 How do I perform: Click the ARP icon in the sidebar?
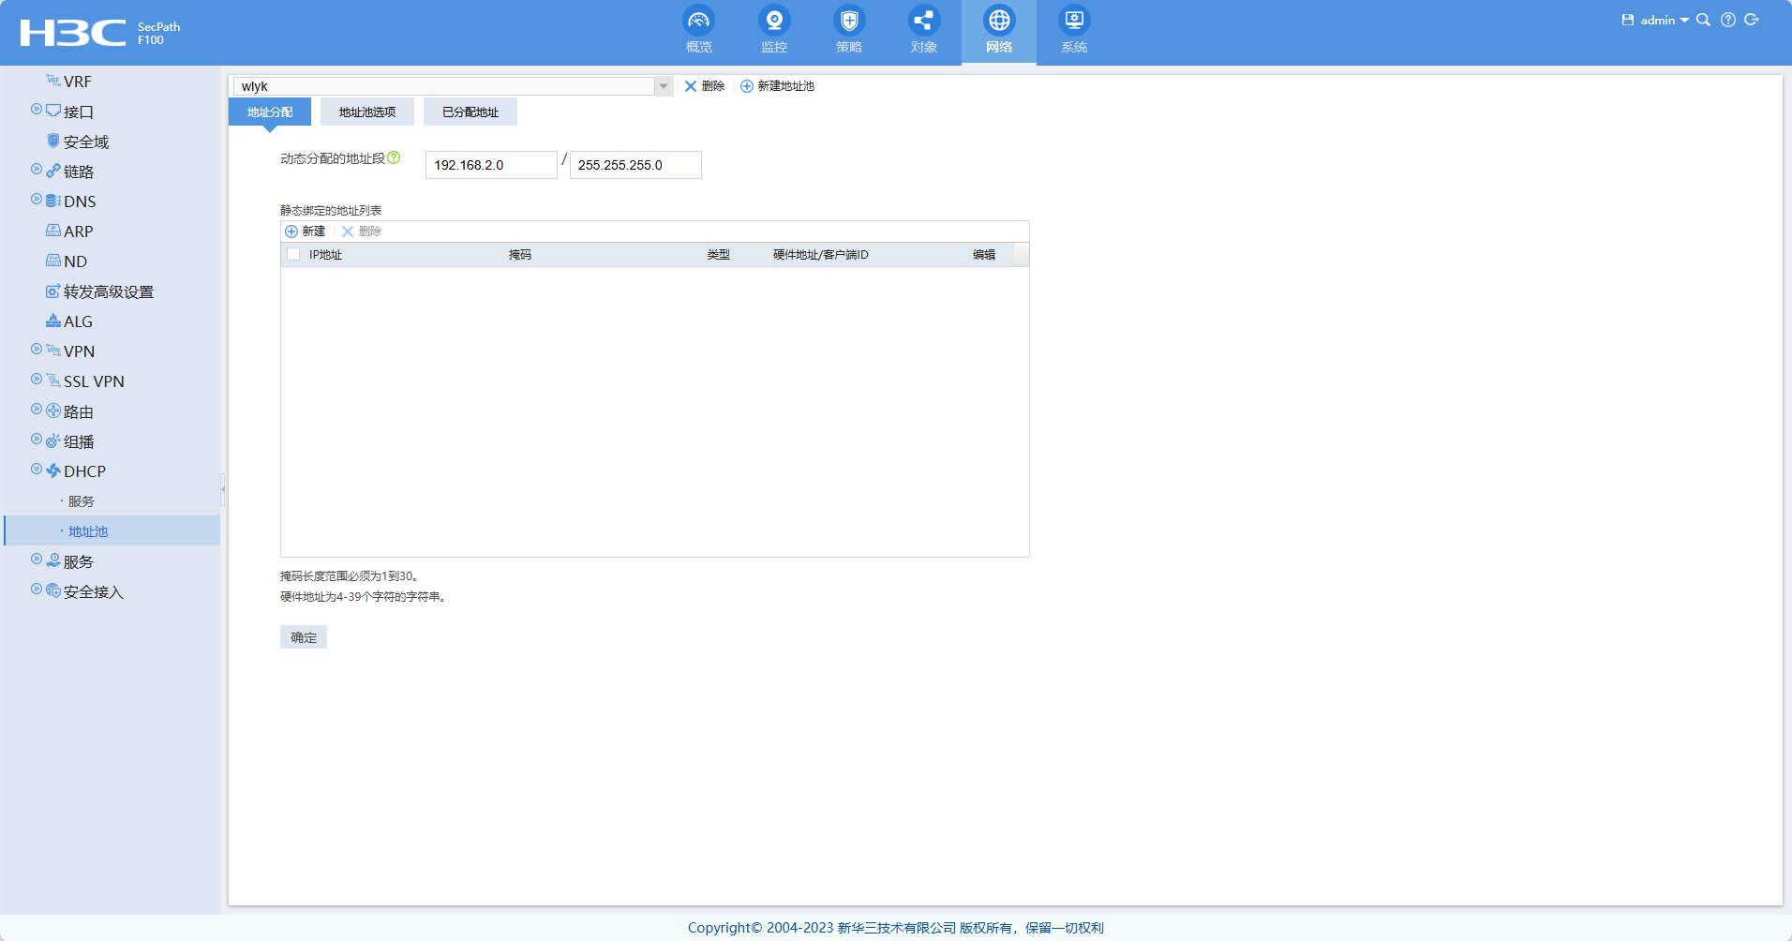point(53,231)
